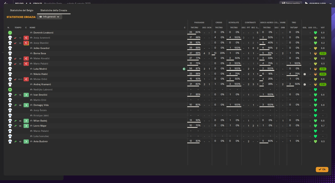Click the green substituted-on arrow for Domagoj Vida
Viewport: 335px width, 183px height.
click(x=26, y=105)
